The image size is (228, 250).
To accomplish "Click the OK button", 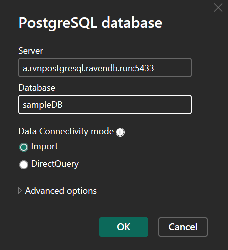I will point(123,227).
